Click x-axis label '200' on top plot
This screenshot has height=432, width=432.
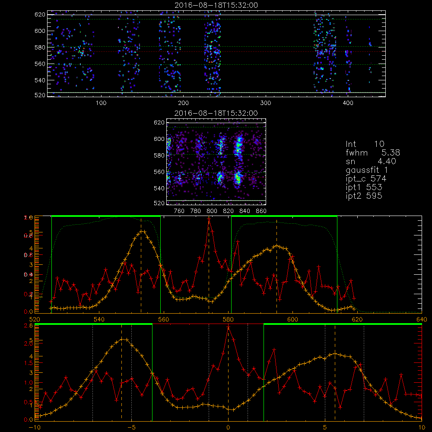coord(183,103)
